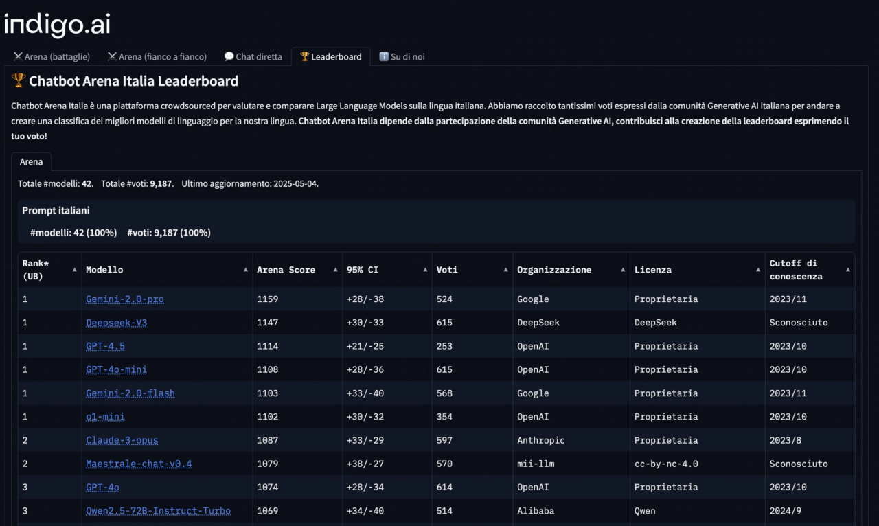Select the Arena sub-tab

click(x=31, y=162)
